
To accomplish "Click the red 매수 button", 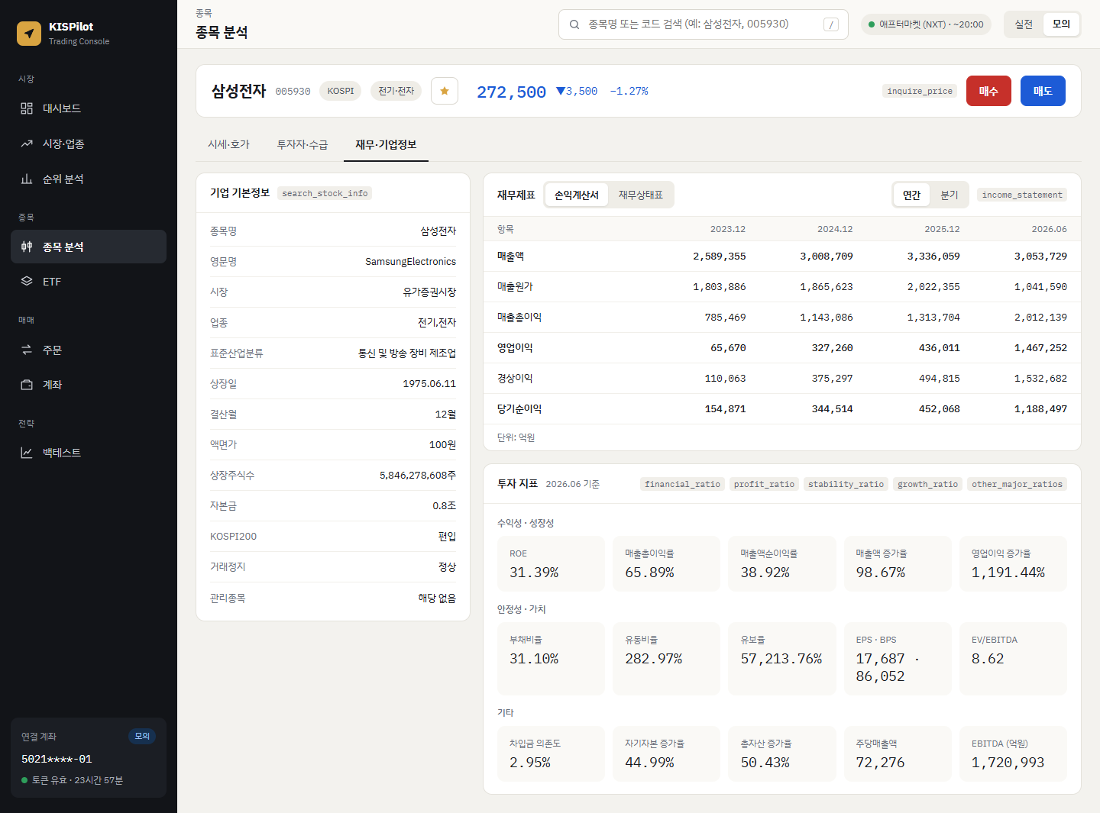I will (x=988, y=91).
